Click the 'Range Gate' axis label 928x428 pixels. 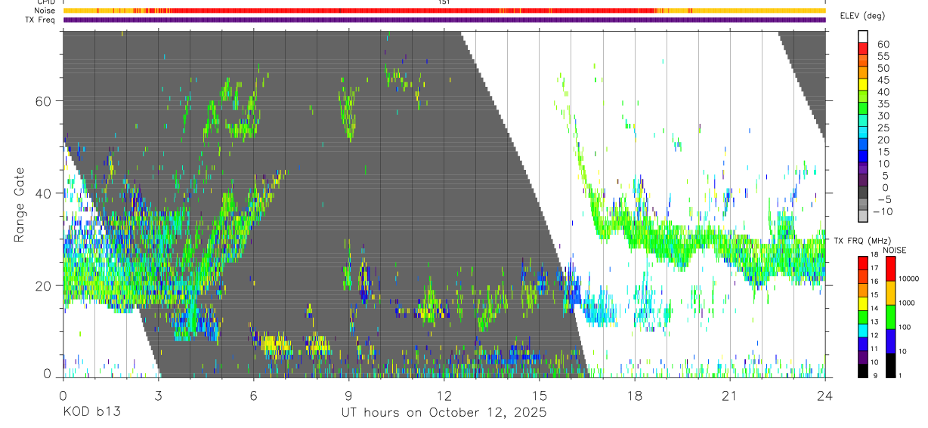[20, 205]
